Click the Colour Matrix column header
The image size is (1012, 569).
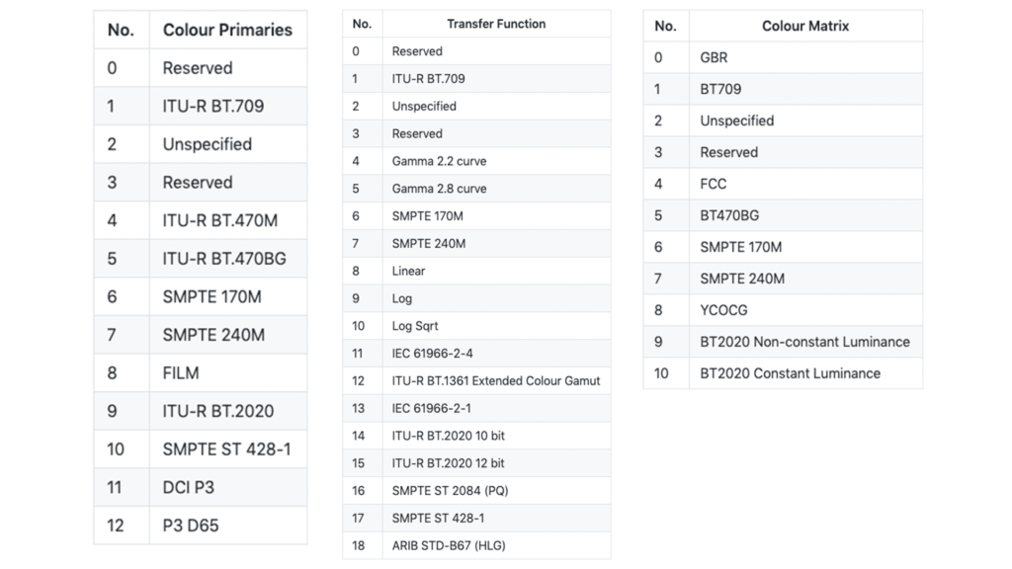[x=804, y=26]
